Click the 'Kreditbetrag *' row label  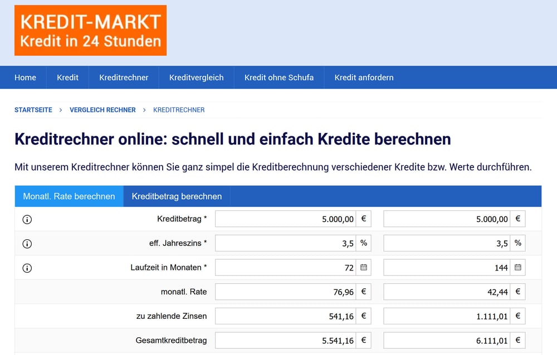point(182,219)
